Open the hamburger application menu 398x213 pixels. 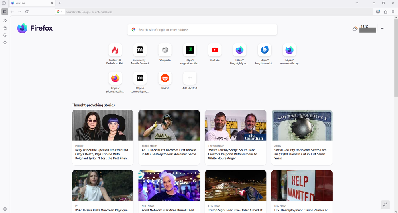(x=393, y=12)
